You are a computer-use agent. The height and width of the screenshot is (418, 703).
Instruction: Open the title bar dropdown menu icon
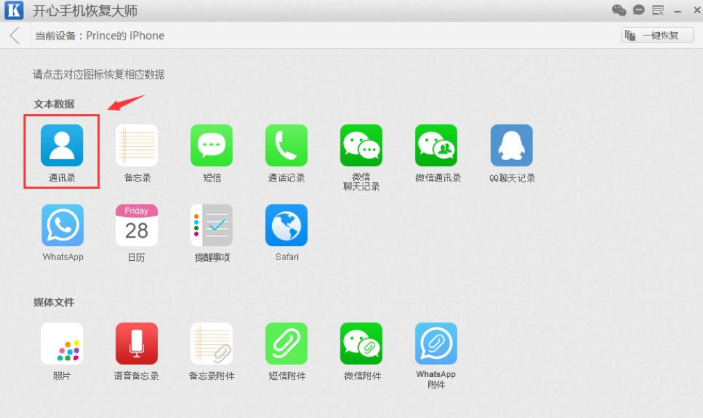pos(658,10)
